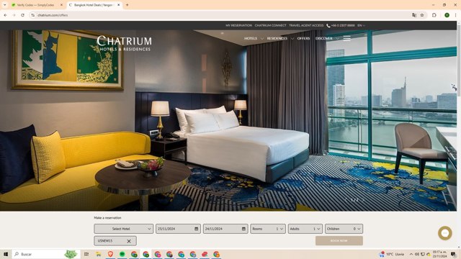
Task: Show hidden system tray icons
Action: coord(411,254)
